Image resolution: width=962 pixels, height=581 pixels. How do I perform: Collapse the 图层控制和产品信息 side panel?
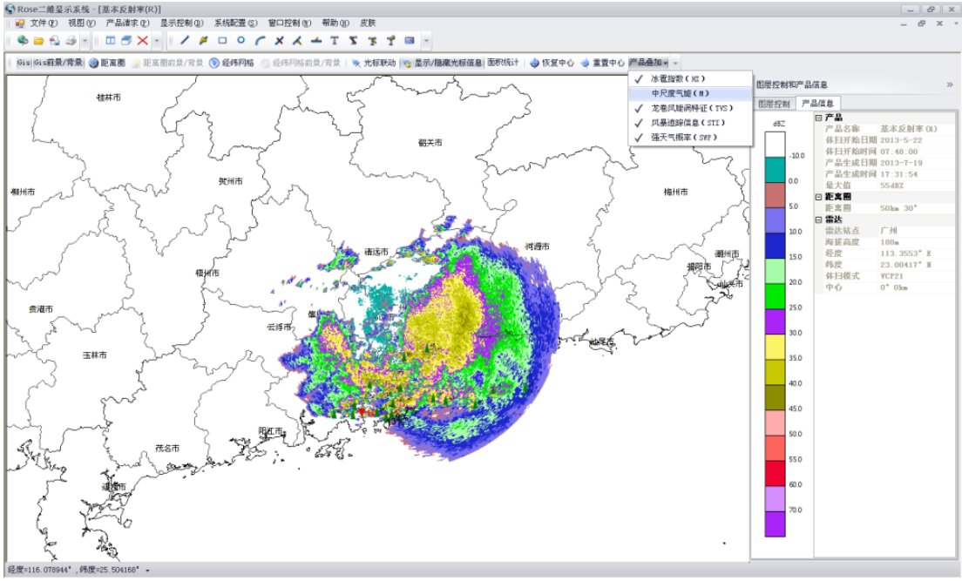pos(950,84)
